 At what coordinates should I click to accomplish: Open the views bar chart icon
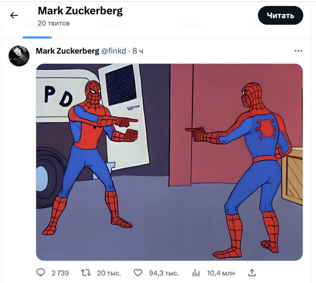(x=196, y=273)
